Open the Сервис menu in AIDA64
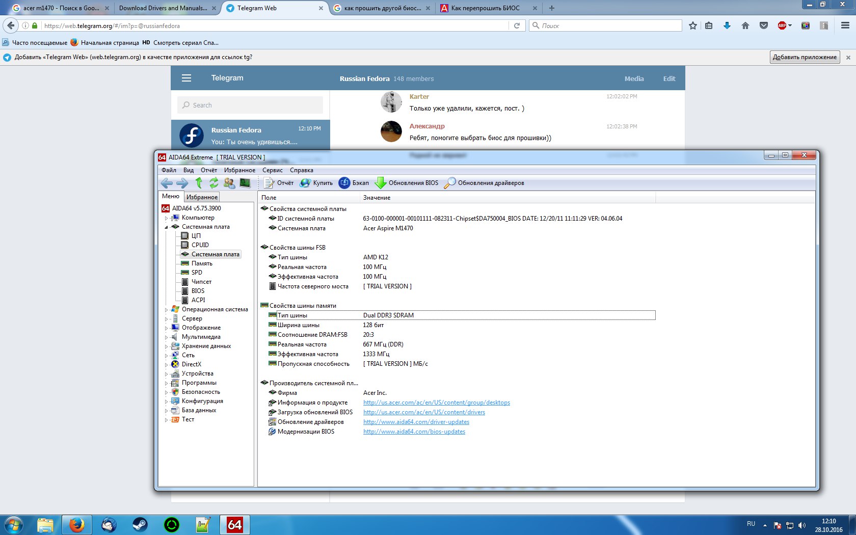The image size is (856, 535). click(273, 170)
